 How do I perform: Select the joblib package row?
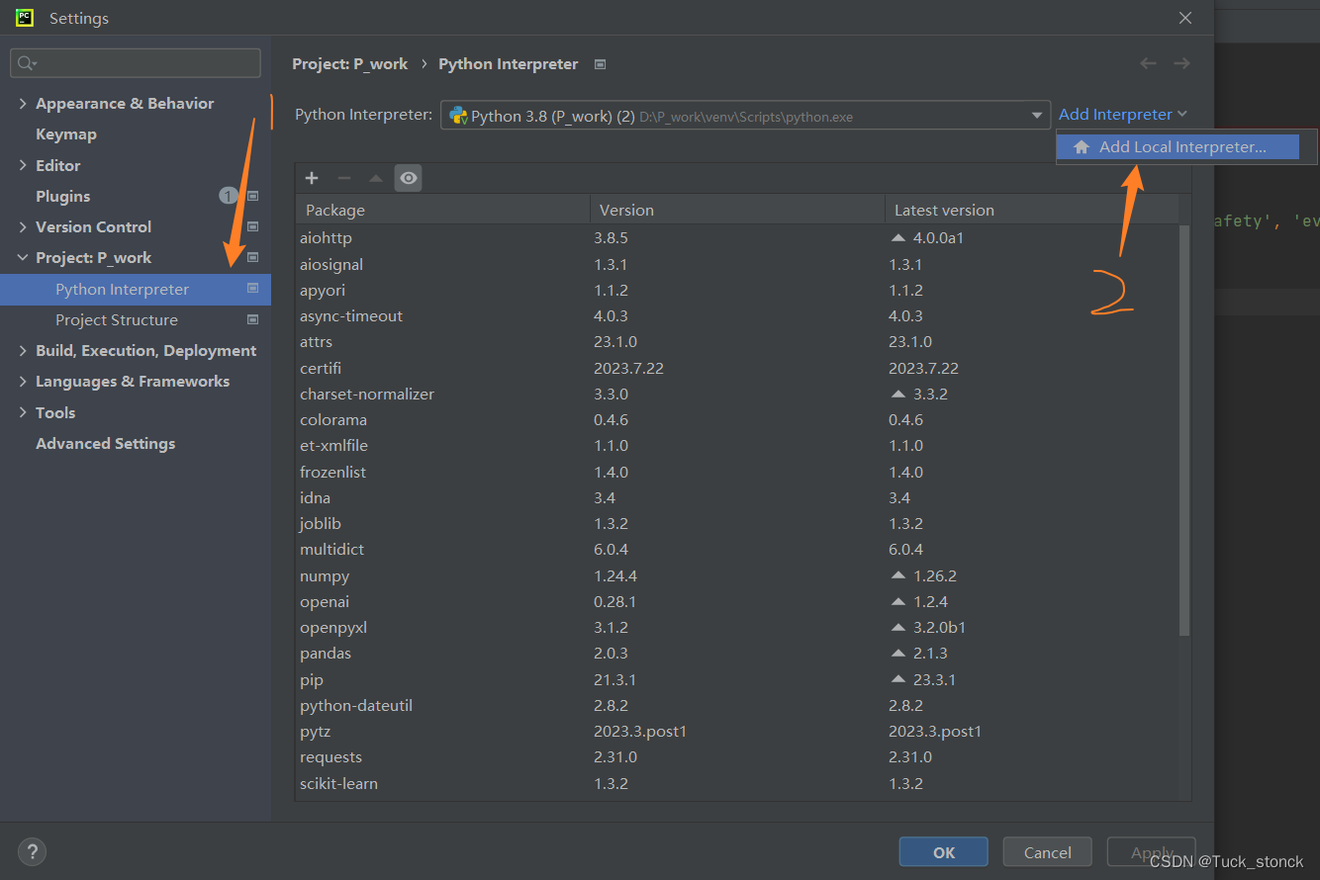pyautogui.click(x=737, y=524)
